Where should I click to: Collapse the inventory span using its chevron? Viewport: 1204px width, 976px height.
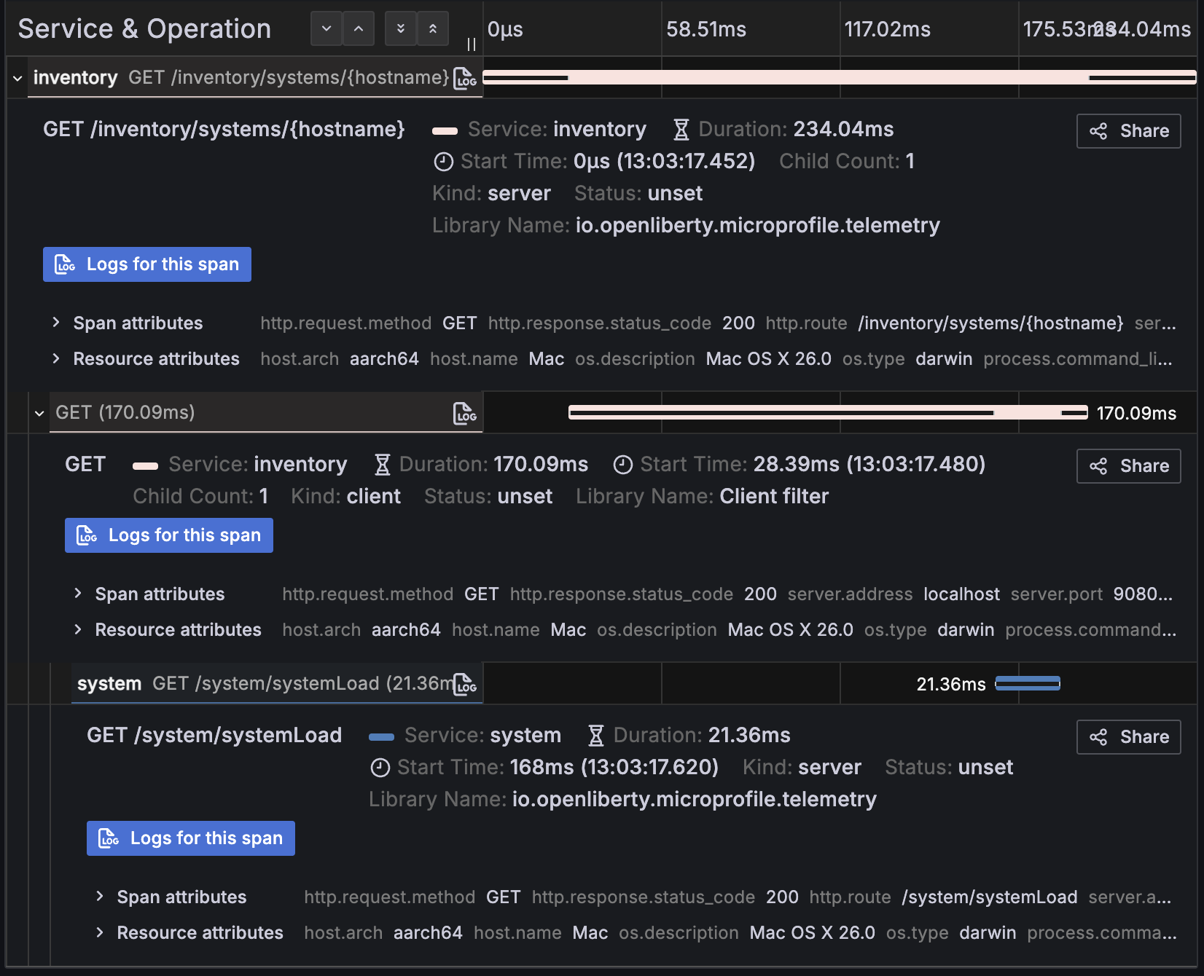[x=16, y=77]
